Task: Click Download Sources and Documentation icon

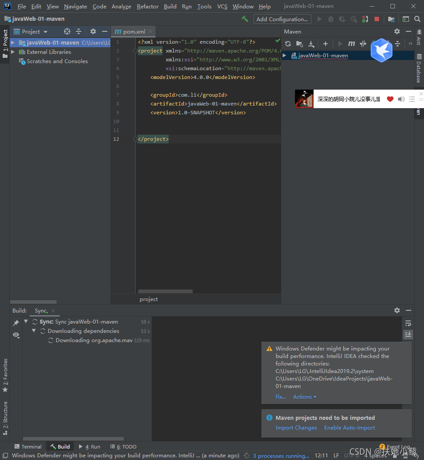Action: click(311, 44)
